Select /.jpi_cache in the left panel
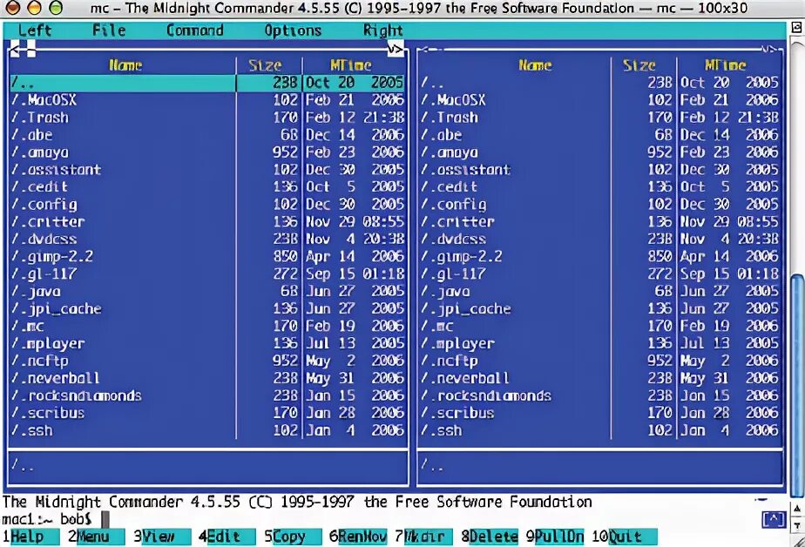Viewport: 805px width, 547px height. click(x=207, y=308)
